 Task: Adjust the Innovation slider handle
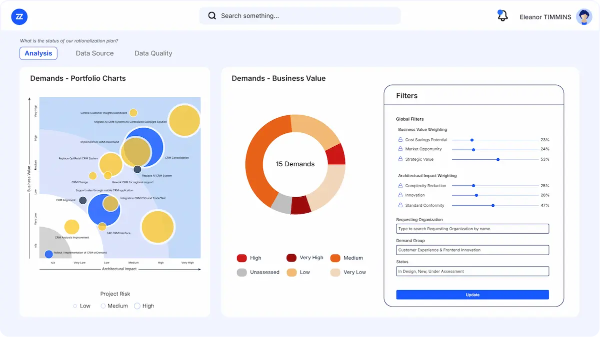[x=476, y=195]
